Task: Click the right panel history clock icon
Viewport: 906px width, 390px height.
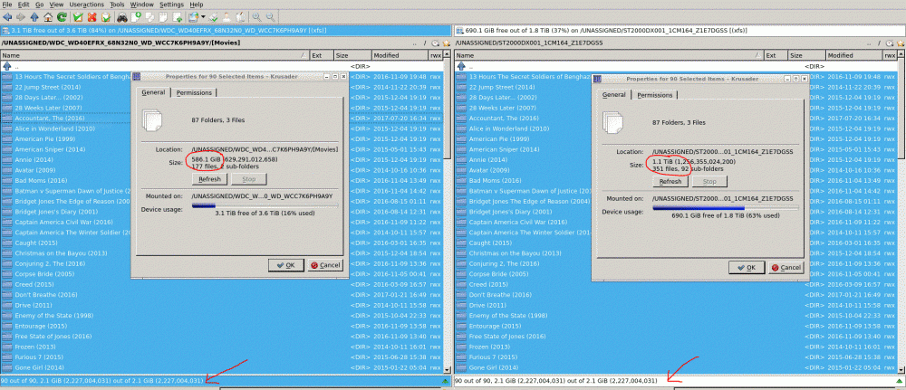Action: (x=889, y=43)
